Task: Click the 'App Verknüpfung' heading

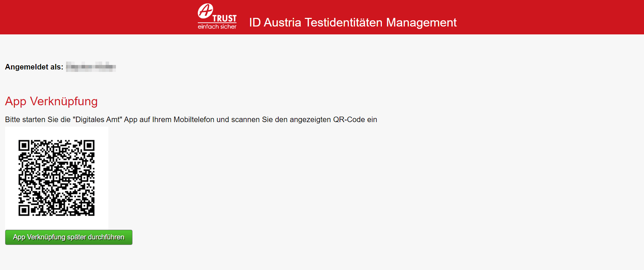Action: (51, 101)
